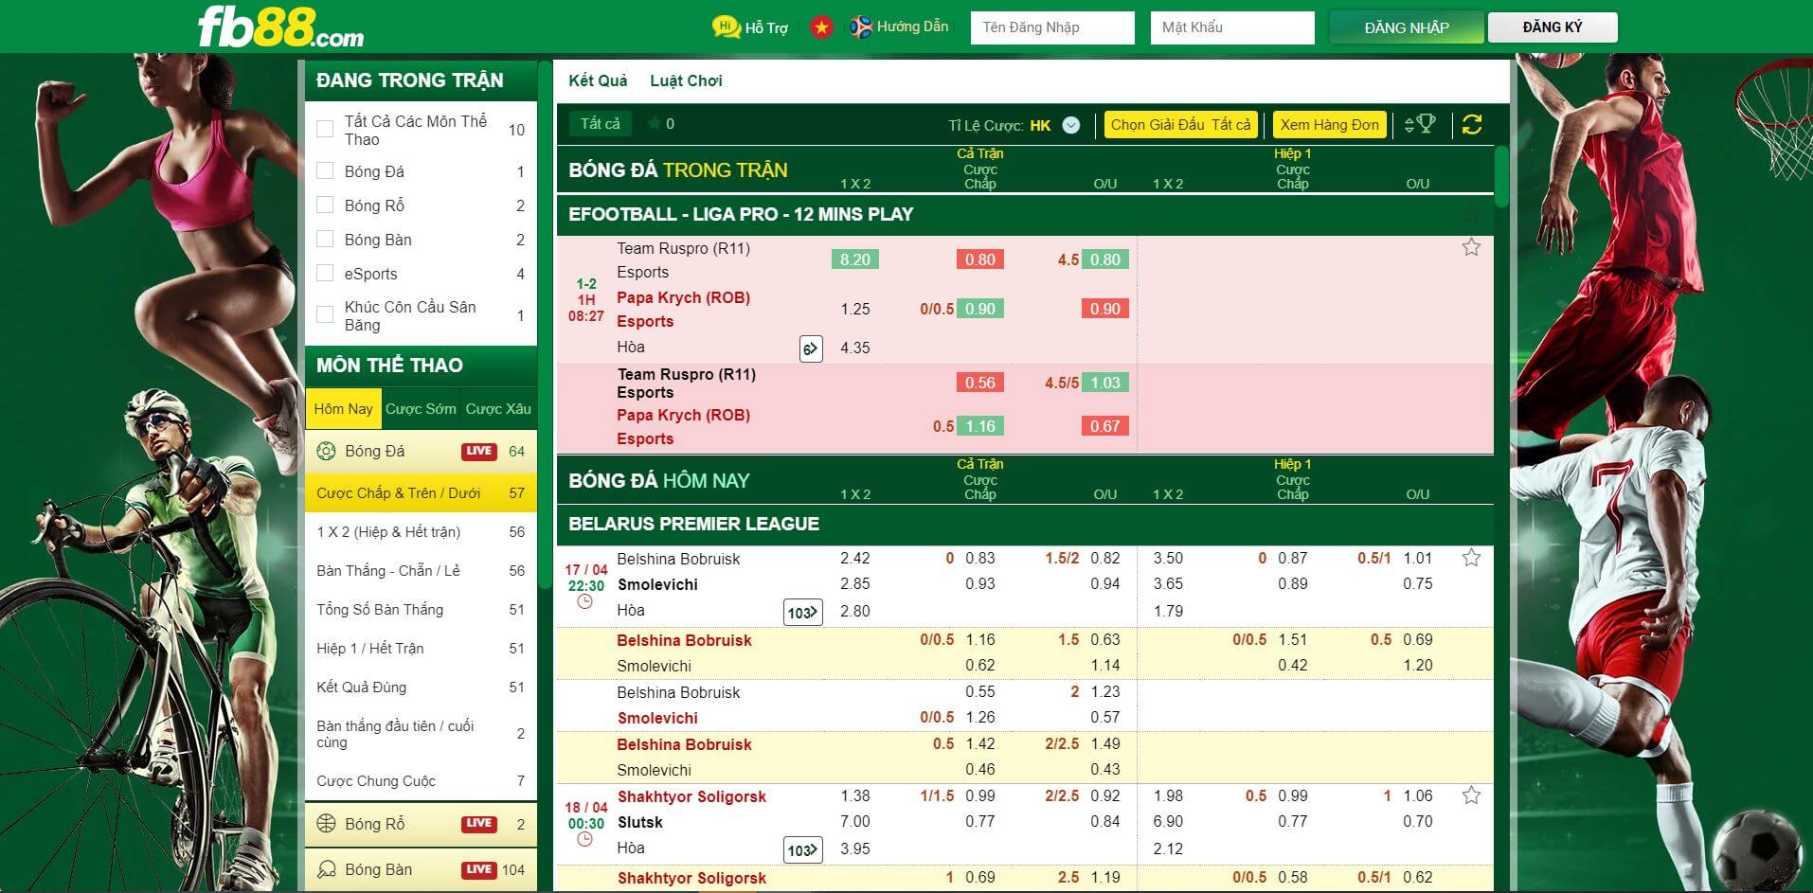Open the Kết Quả tab
1813x893 pixels.
tap(598, 80)
